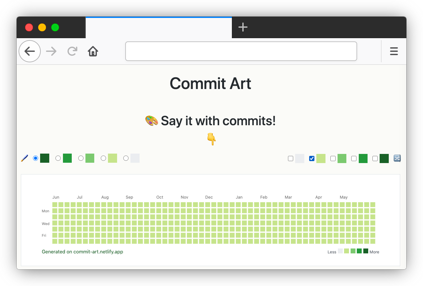Click the browser back arrow
423x286 pixels.
29,51
